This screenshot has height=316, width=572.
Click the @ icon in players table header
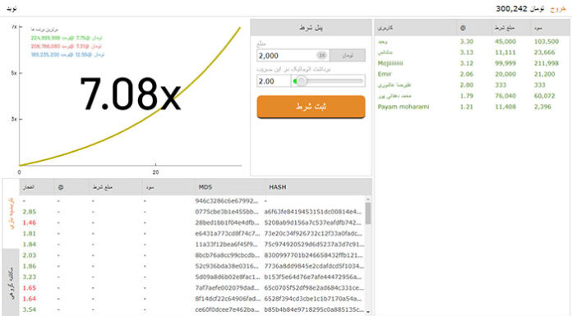pyautogui.click(x=463, y=28)
